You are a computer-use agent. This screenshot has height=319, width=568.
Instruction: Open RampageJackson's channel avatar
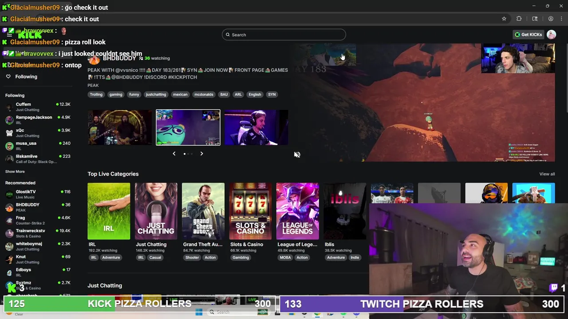9,120
